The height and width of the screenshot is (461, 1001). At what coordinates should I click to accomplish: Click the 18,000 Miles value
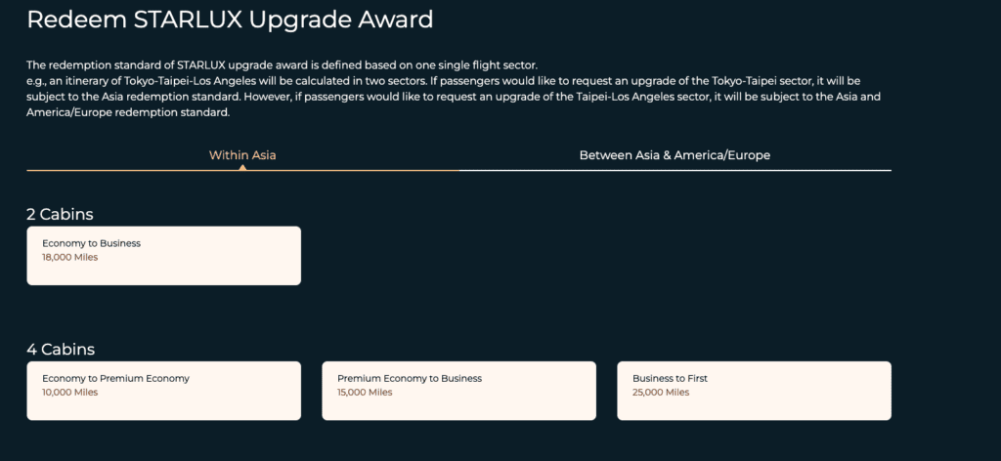pos(69,258)
